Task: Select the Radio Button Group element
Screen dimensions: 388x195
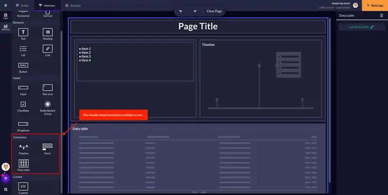Action: point(48,104)
